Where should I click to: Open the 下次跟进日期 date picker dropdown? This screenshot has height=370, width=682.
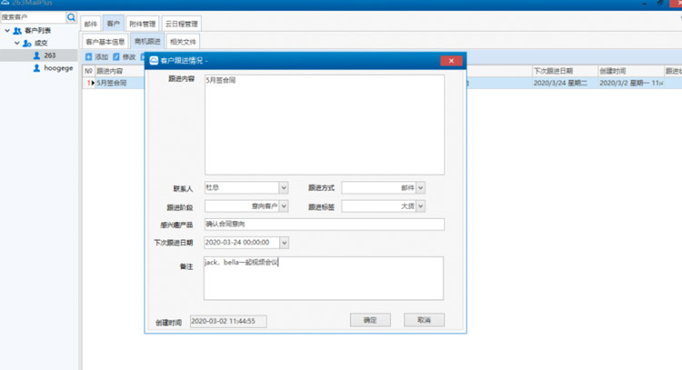click(284, 243)
